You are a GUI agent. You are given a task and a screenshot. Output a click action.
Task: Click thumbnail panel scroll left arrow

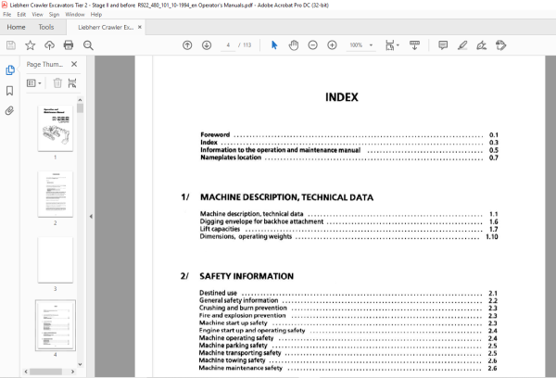[26, 372]
